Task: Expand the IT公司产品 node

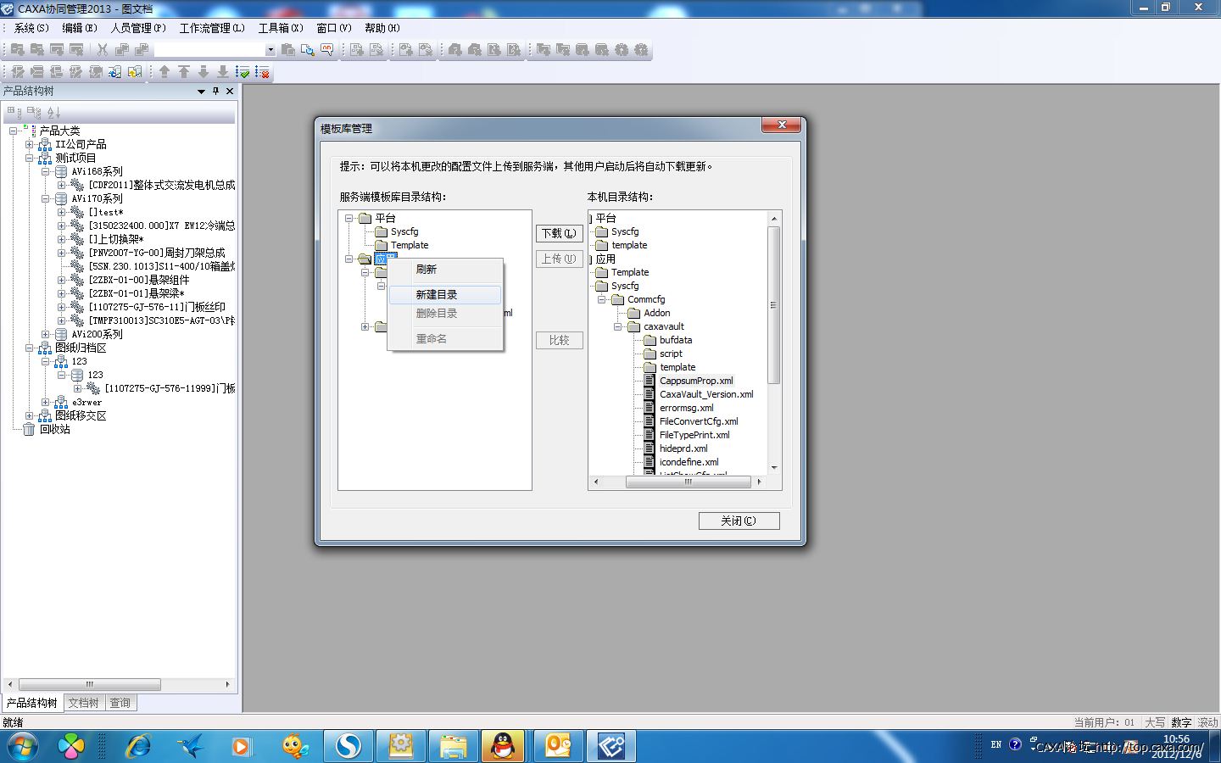Action: [x=30, y=144]
